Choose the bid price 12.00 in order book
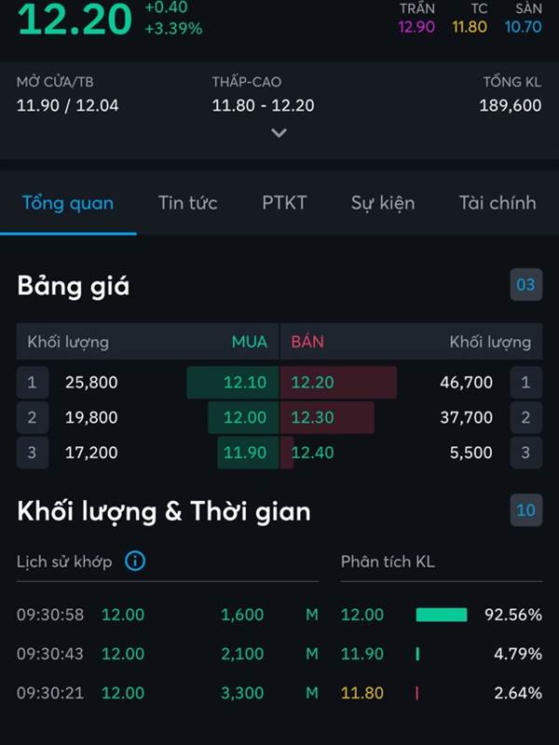This screenshot has width=559, height=745. 245,417
